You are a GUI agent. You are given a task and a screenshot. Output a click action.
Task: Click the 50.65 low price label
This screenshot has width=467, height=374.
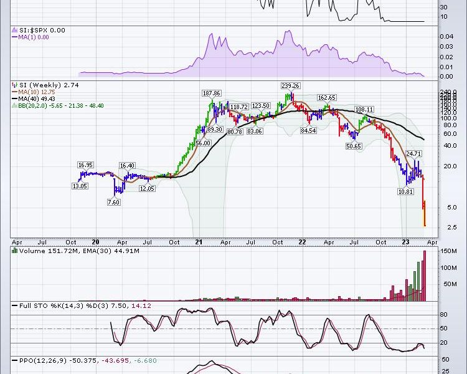pos(354,146)
